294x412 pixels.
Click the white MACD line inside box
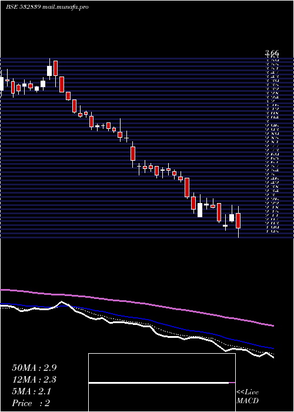tap(159, 383)
